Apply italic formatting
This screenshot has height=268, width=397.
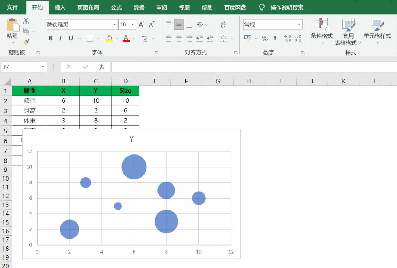pyautogui.click(x=60, y=38)
